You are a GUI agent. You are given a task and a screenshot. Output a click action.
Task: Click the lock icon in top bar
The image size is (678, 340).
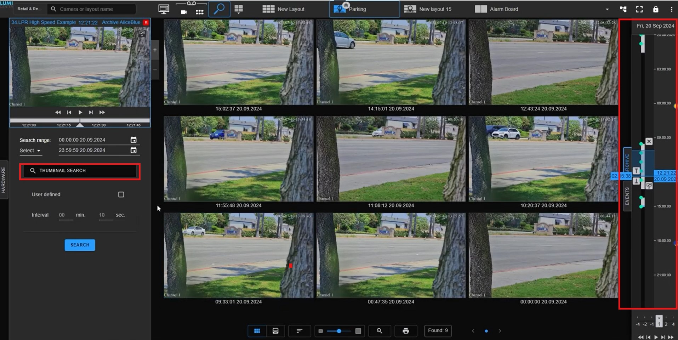click(x=655, y=9)
